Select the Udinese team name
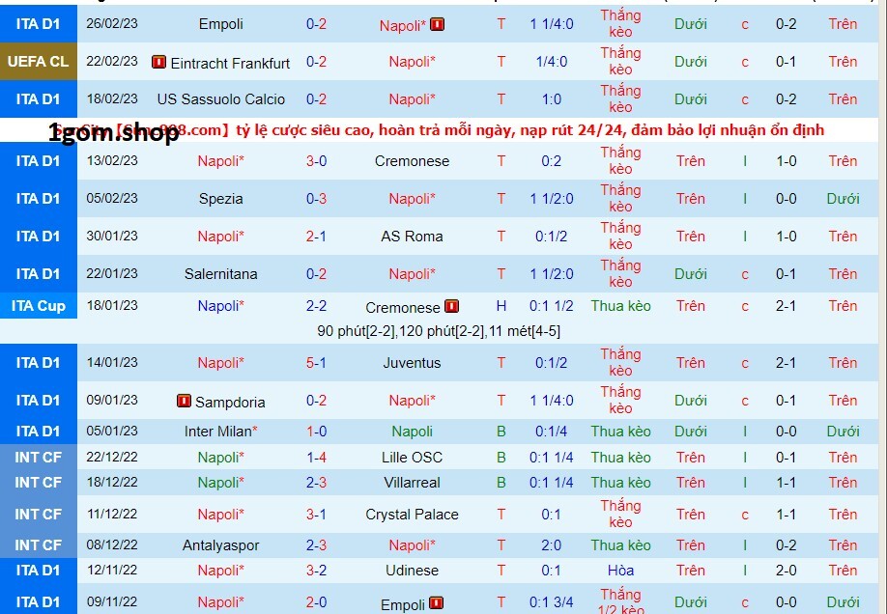887x614 pixels. click(x=412, y=571)
